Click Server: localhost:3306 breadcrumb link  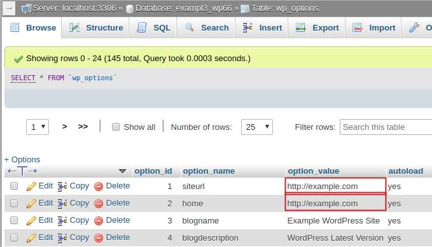(x=74, y=8)
